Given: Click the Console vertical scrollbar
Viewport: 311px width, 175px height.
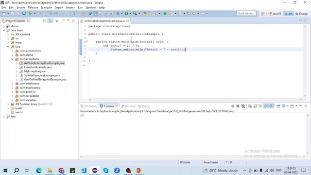Looking at the screenshot, I should (308, 134).
